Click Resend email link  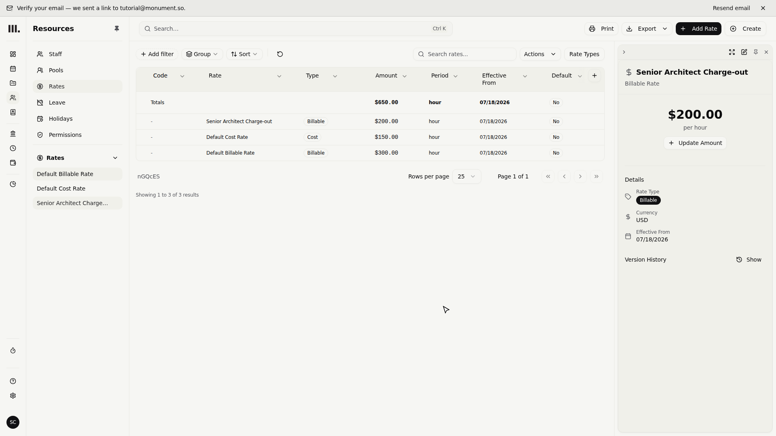731,8
